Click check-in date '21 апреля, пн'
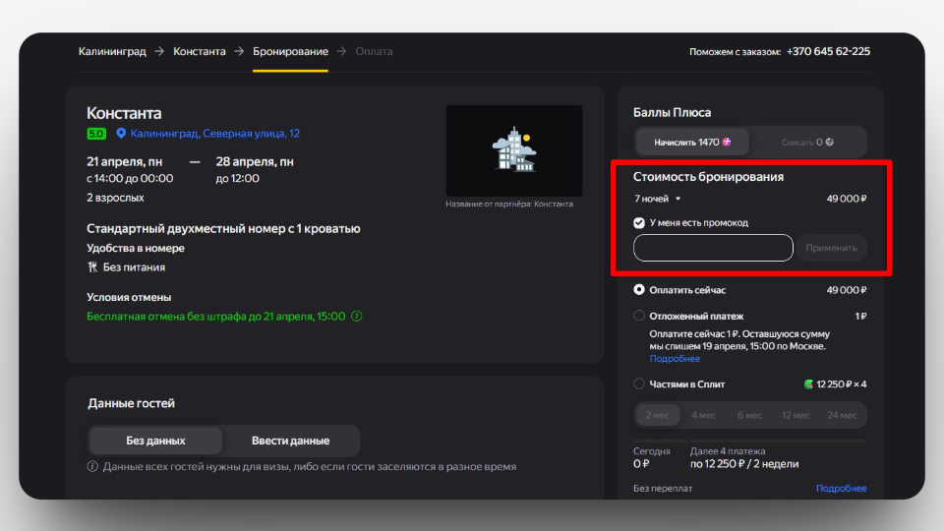944x531 pixels. (x=124, y=162)
